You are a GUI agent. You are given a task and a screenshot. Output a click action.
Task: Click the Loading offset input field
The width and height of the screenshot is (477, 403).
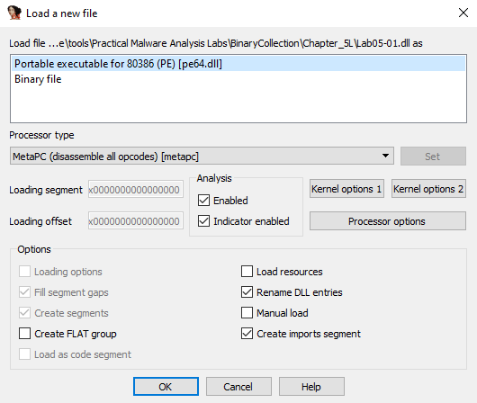point(136,220)
